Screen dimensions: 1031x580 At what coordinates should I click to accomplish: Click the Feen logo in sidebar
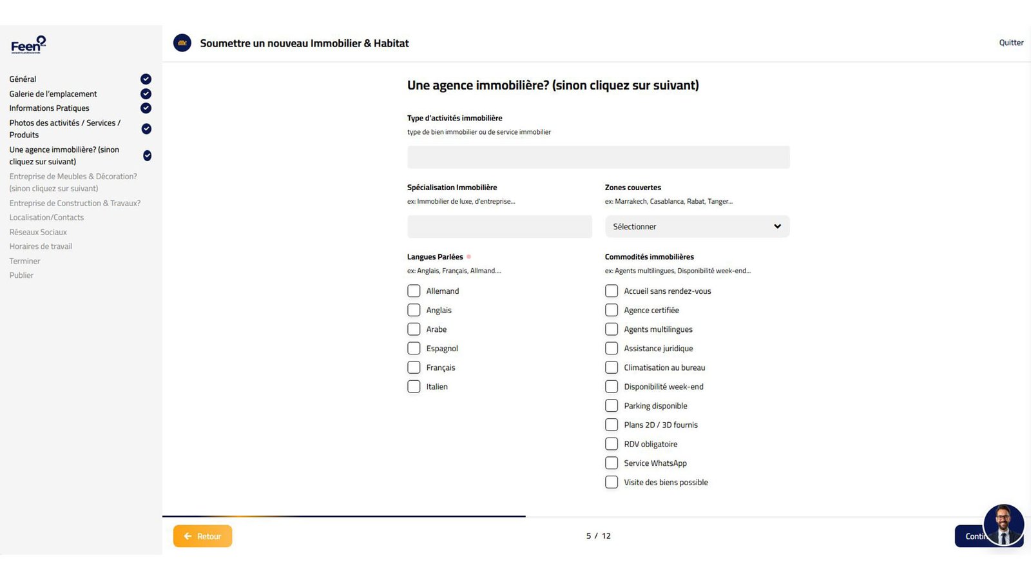click(28, 44)
